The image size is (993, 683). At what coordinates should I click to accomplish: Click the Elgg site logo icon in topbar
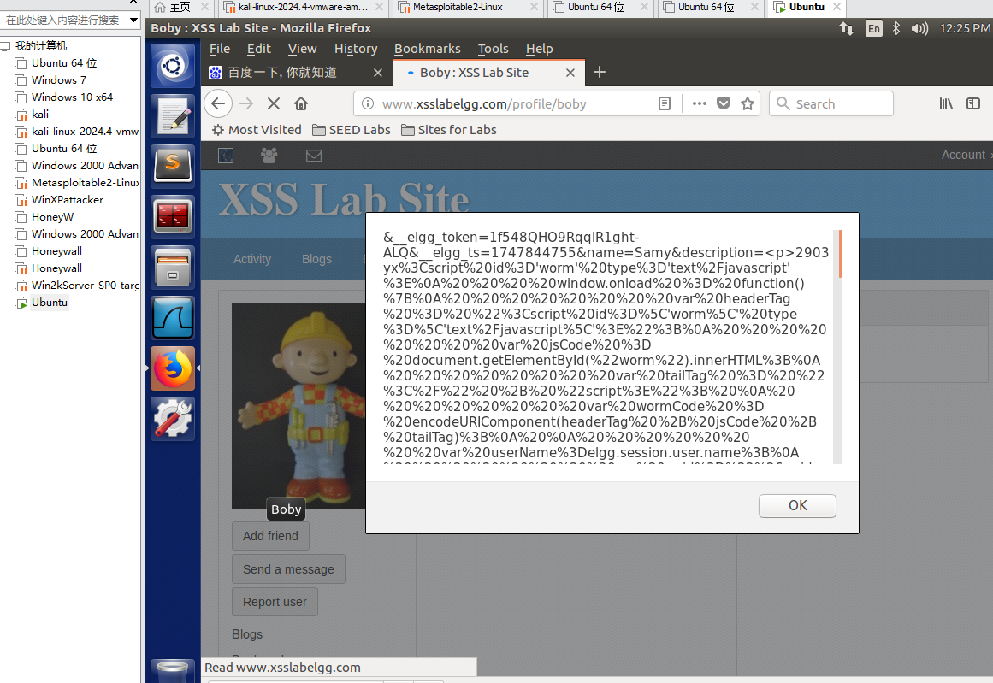click(x=226, y=155)
